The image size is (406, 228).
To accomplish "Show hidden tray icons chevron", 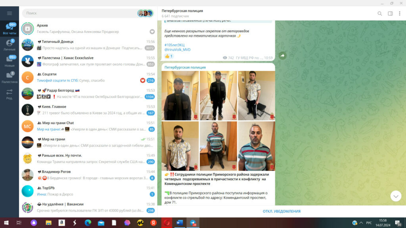I will (361, 223).
